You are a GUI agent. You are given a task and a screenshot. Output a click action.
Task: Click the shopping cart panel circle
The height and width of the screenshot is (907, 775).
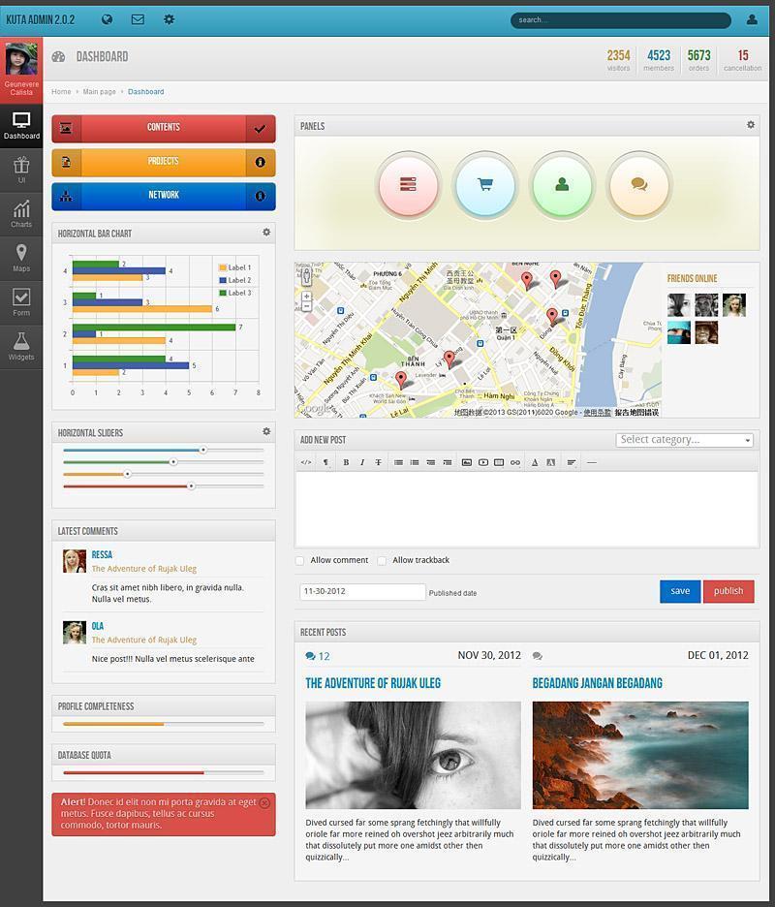tap(484, 184)
